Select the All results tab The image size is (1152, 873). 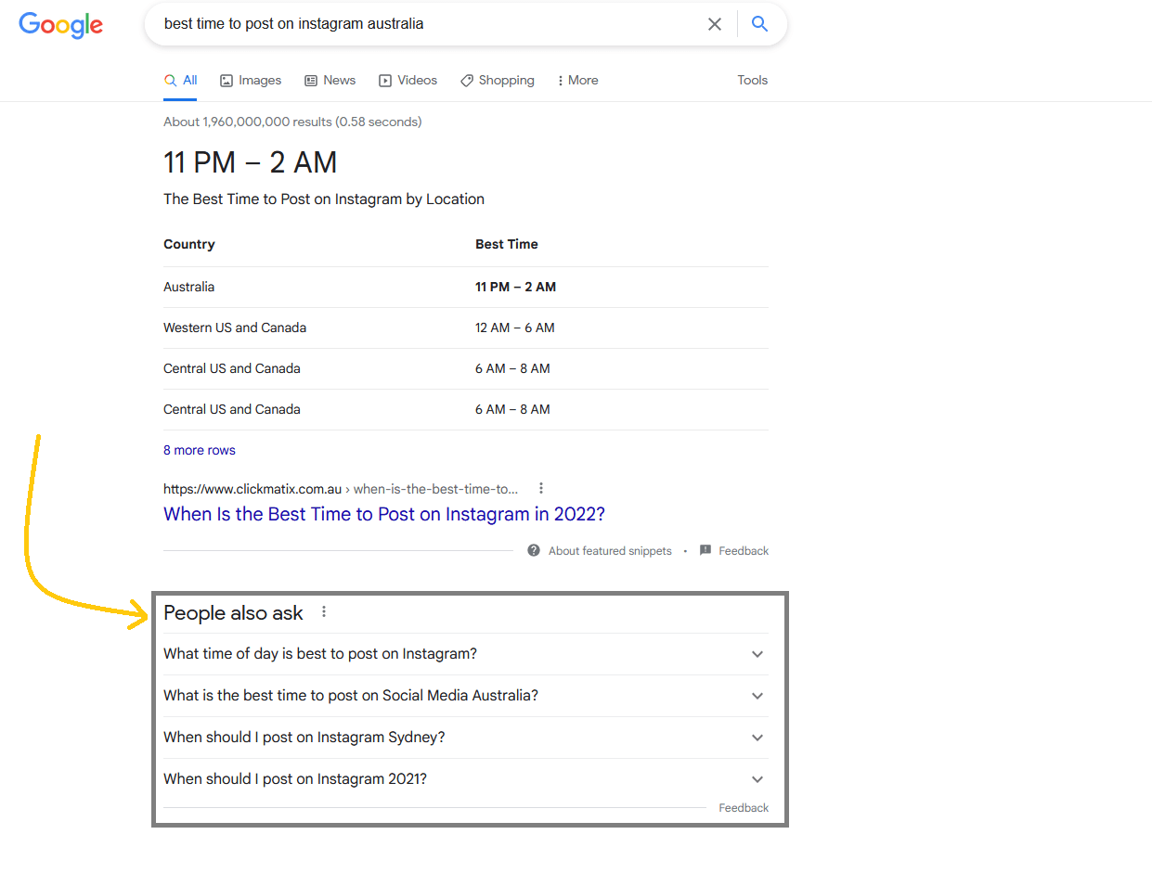tap(180, 81)
